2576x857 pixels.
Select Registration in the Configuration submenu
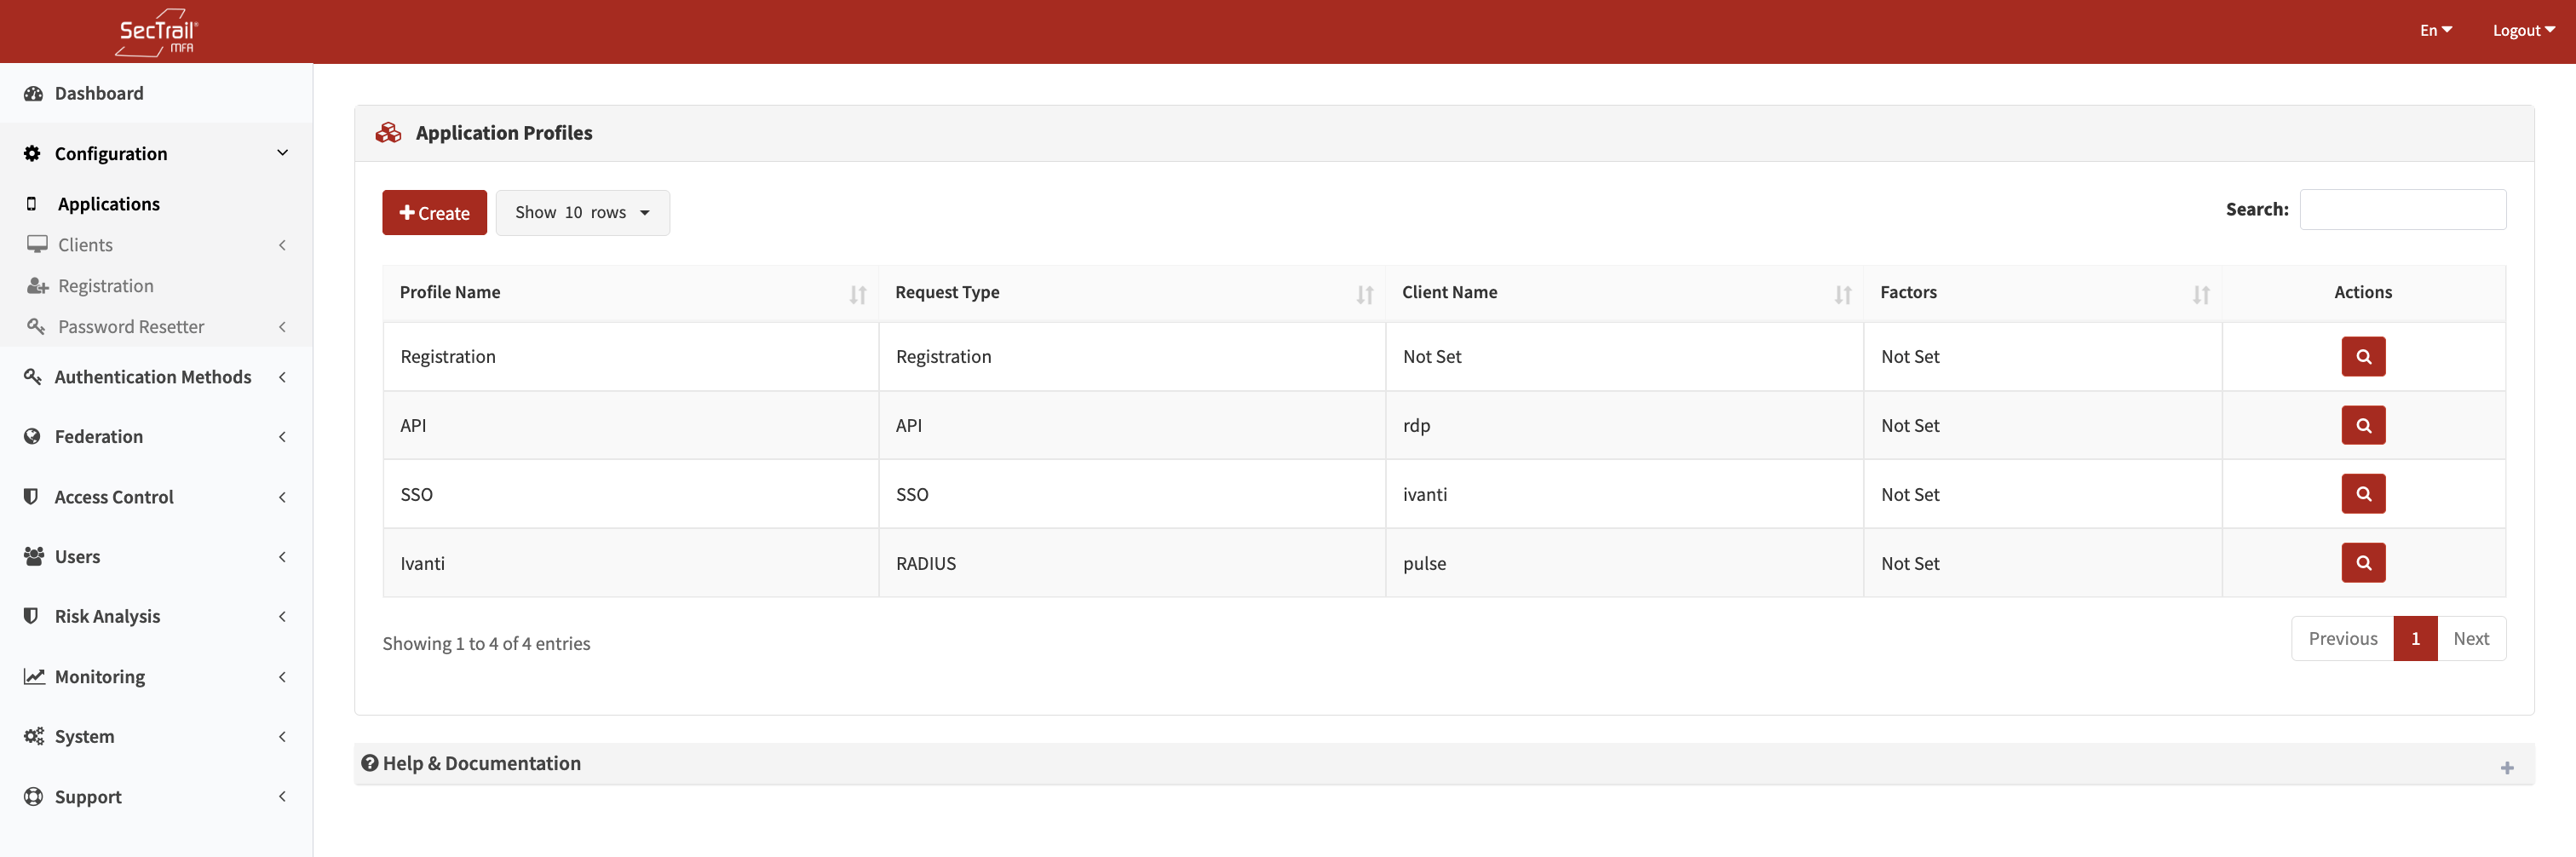[105, 286]
